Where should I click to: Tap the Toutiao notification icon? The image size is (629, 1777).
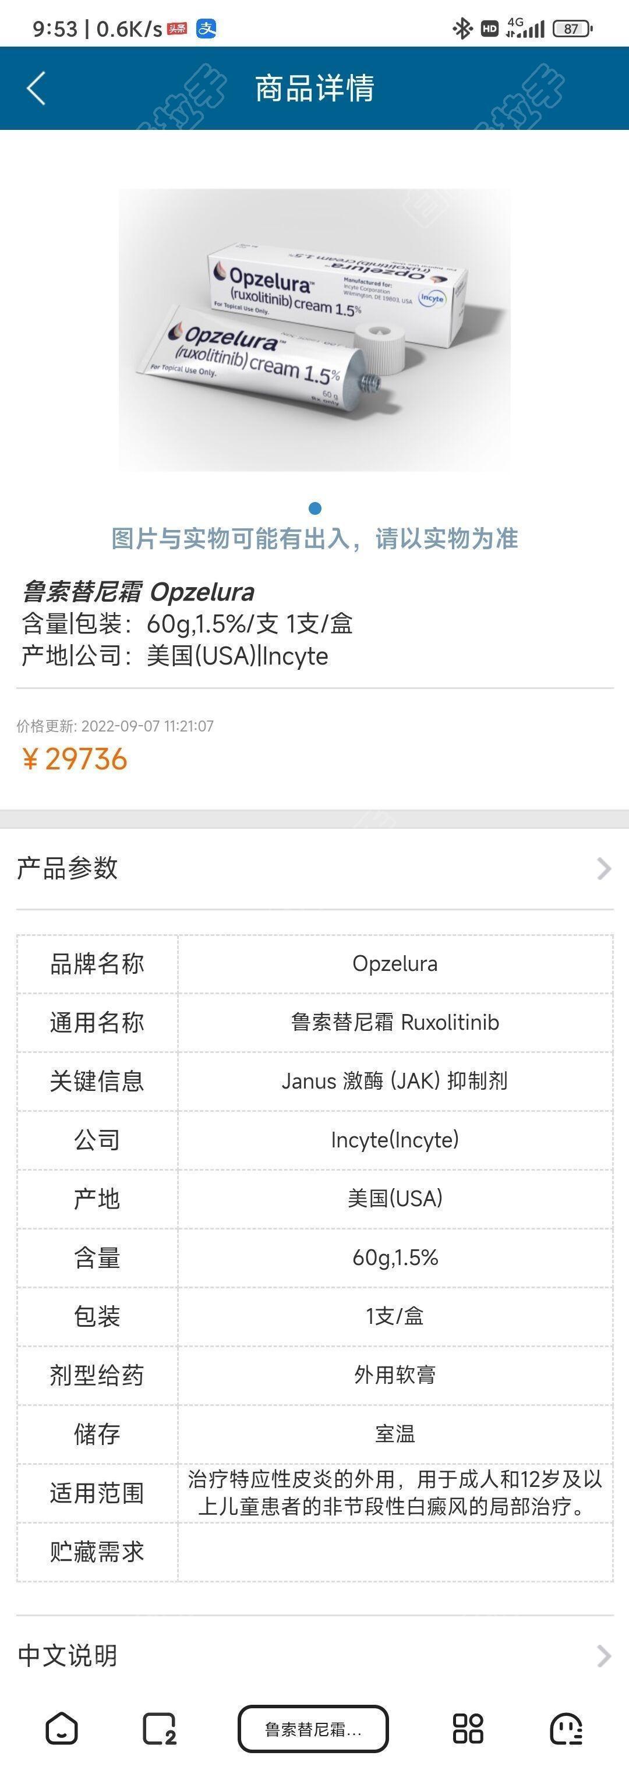pyautogui.click(x=177, y=29)
